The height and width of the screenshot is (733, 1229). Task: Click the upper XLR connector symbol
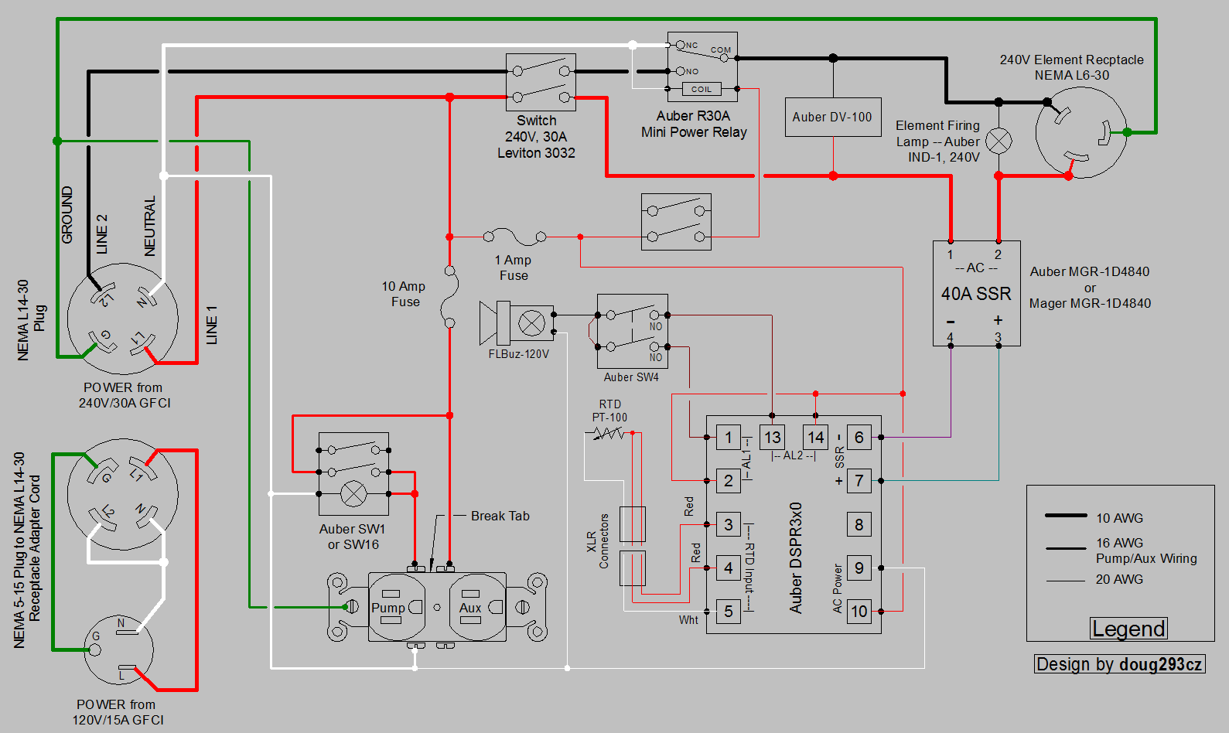click(633, 524)
